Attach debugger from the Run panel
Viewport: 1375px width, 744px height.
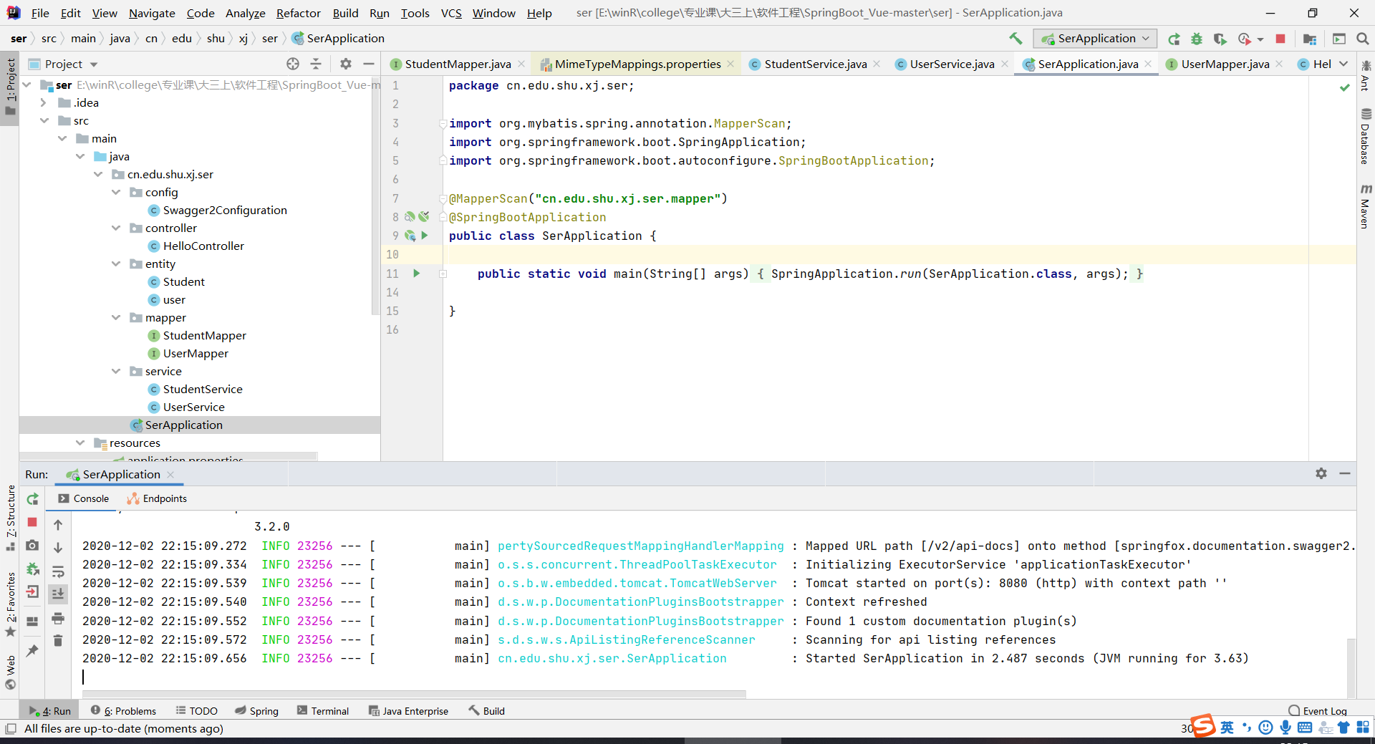pos(32,569)
